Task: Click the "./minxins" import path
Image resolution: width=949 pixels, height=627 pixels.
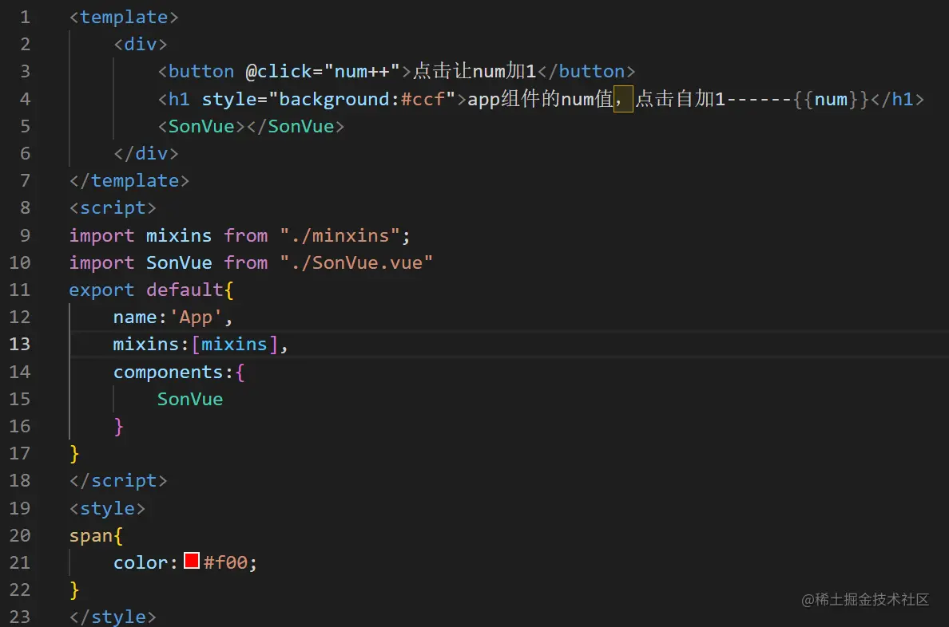Action: click(x=340, y=235)
